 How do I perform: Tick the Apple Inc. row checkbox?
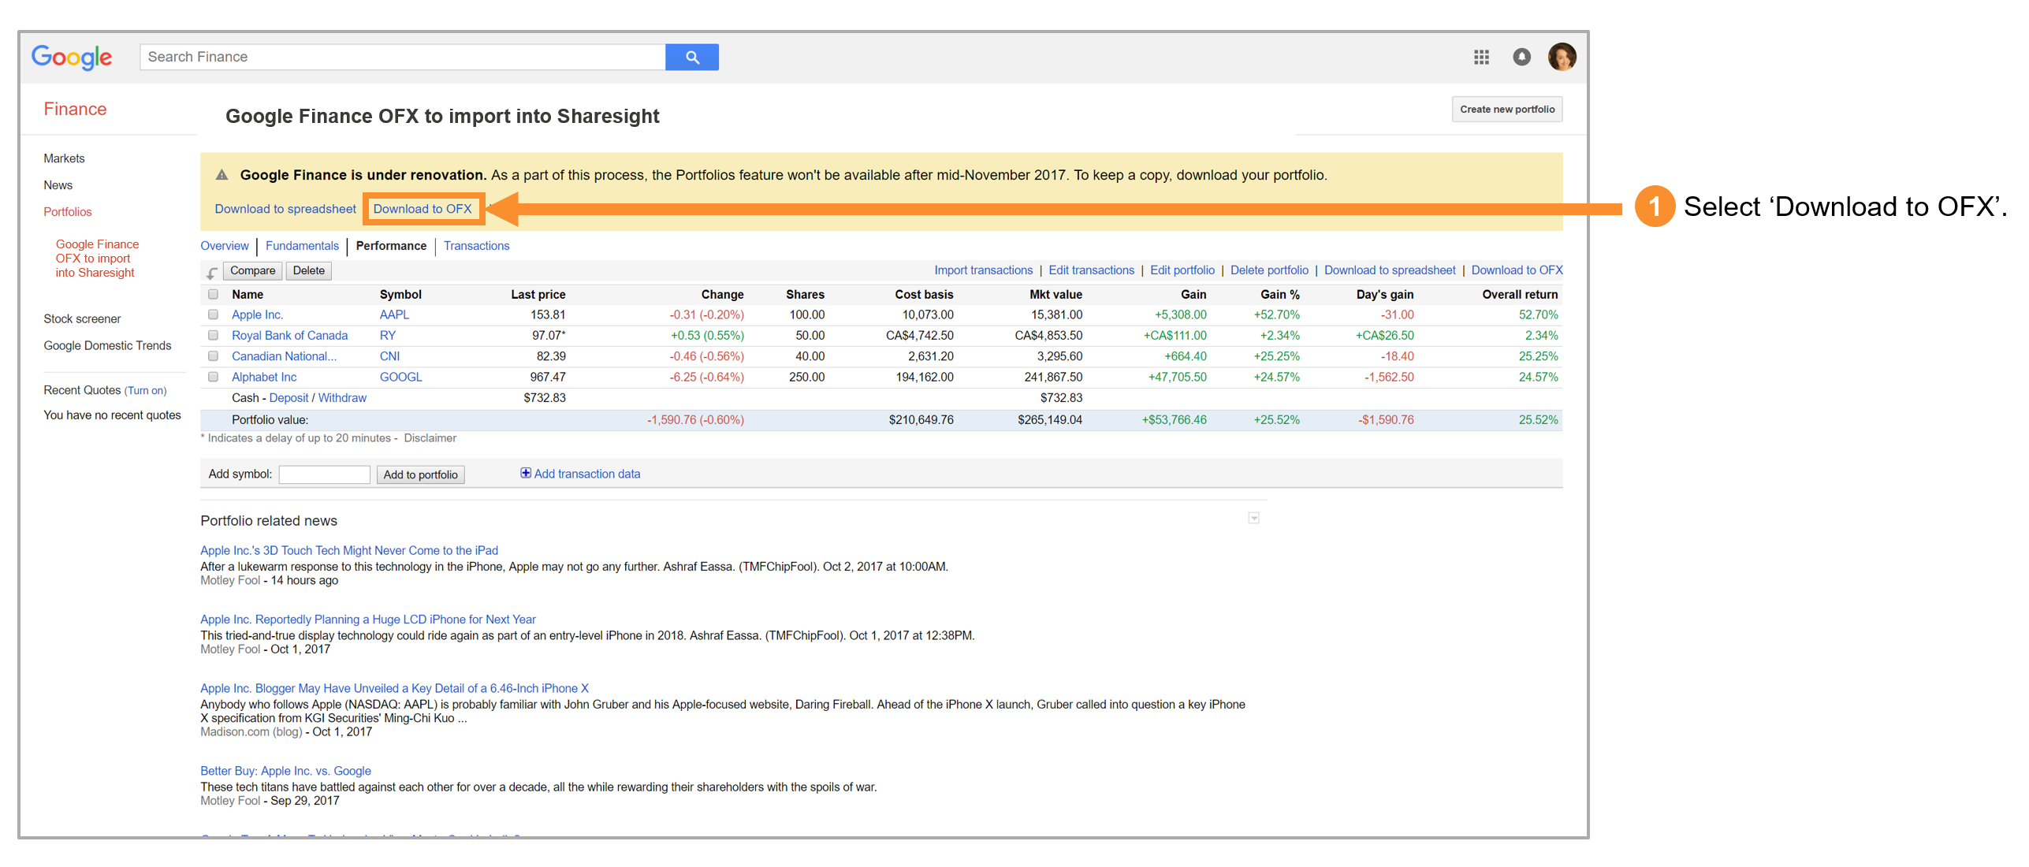(213, 314)
